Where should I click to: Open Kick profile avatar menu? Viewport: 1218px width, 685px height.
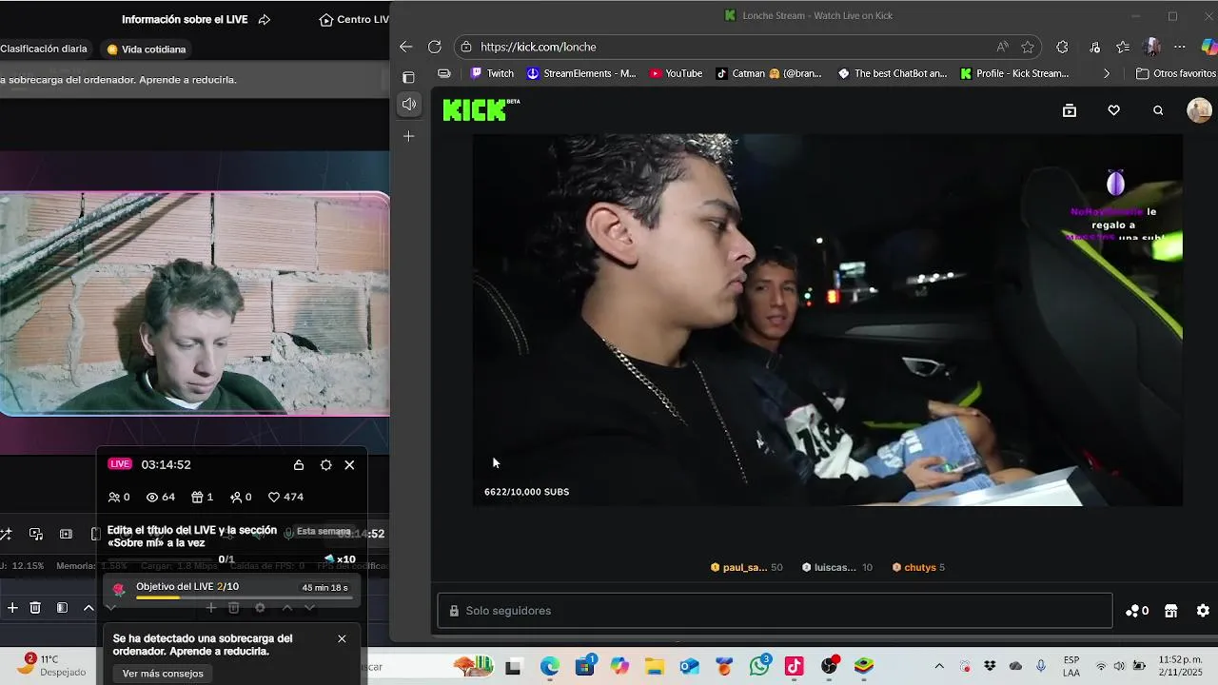click(x=1199, y=110)
